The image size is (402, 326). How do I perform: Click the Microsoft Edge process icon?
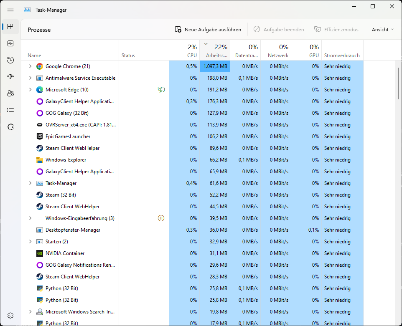39,90
